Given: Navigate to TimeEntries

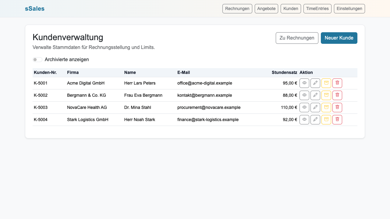Looking at the screenshot, I should 317,9.
